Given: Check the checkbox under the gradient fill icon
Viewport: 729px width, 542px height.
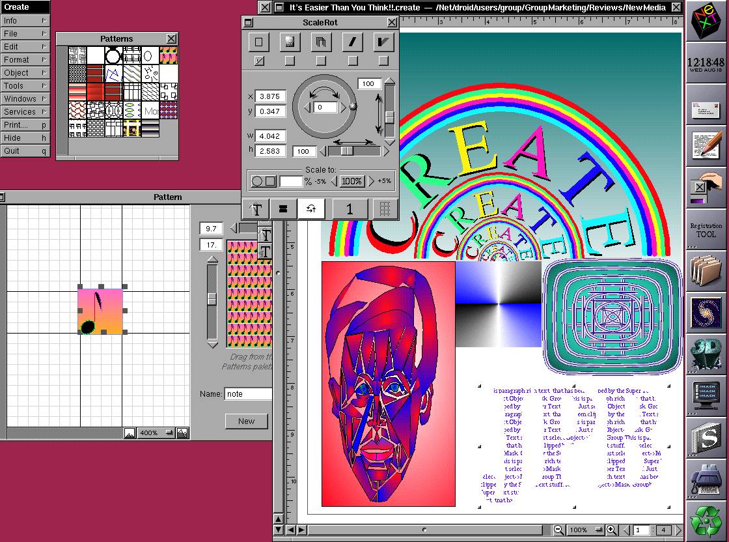Looking at the screenshot, I should 290,61.
